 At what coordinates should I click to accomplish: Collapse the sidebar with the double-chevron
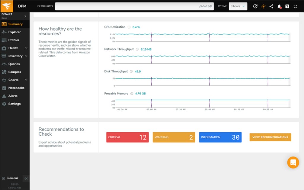26,178
